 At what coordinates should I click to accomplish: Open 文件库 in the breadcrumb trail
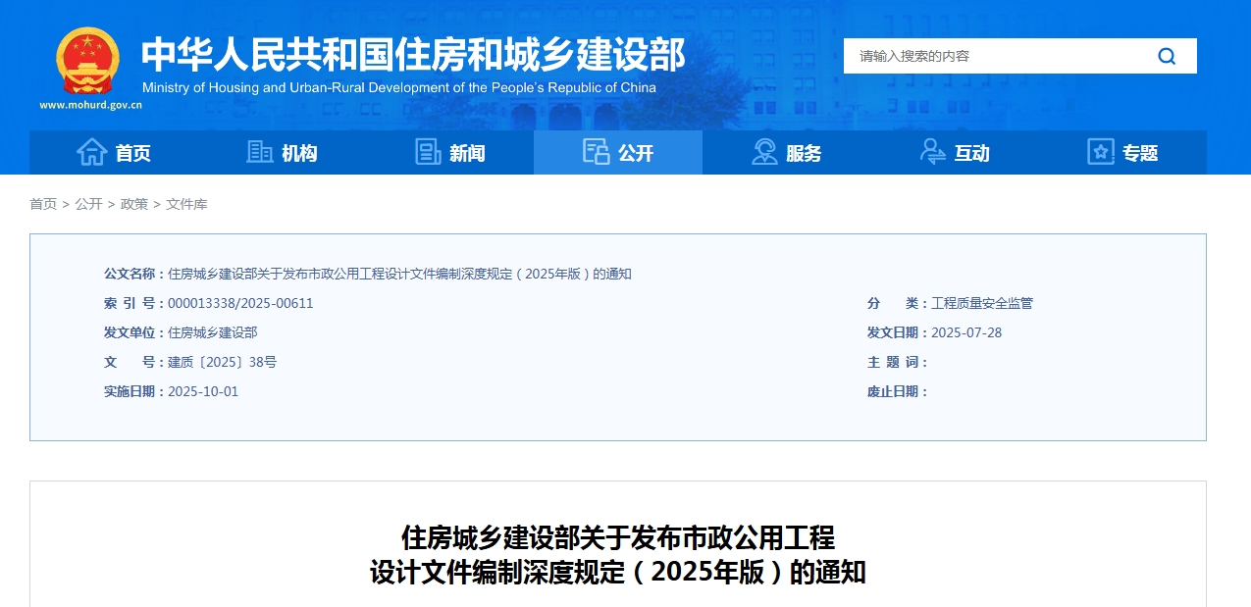click(x=186, y=204)
